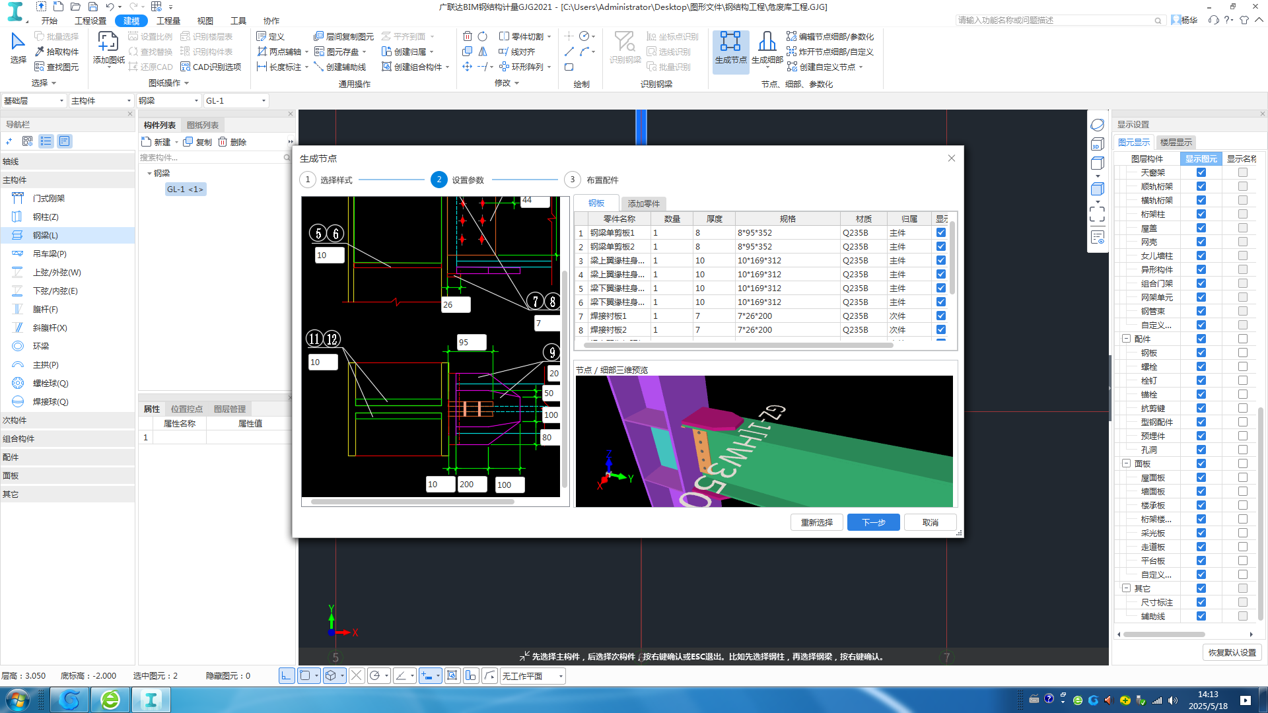This screenshot has height=713, width=1268.
Task: Open the 视图 ribbon tab
Action: pyautogui.click(x=205, y=20)
